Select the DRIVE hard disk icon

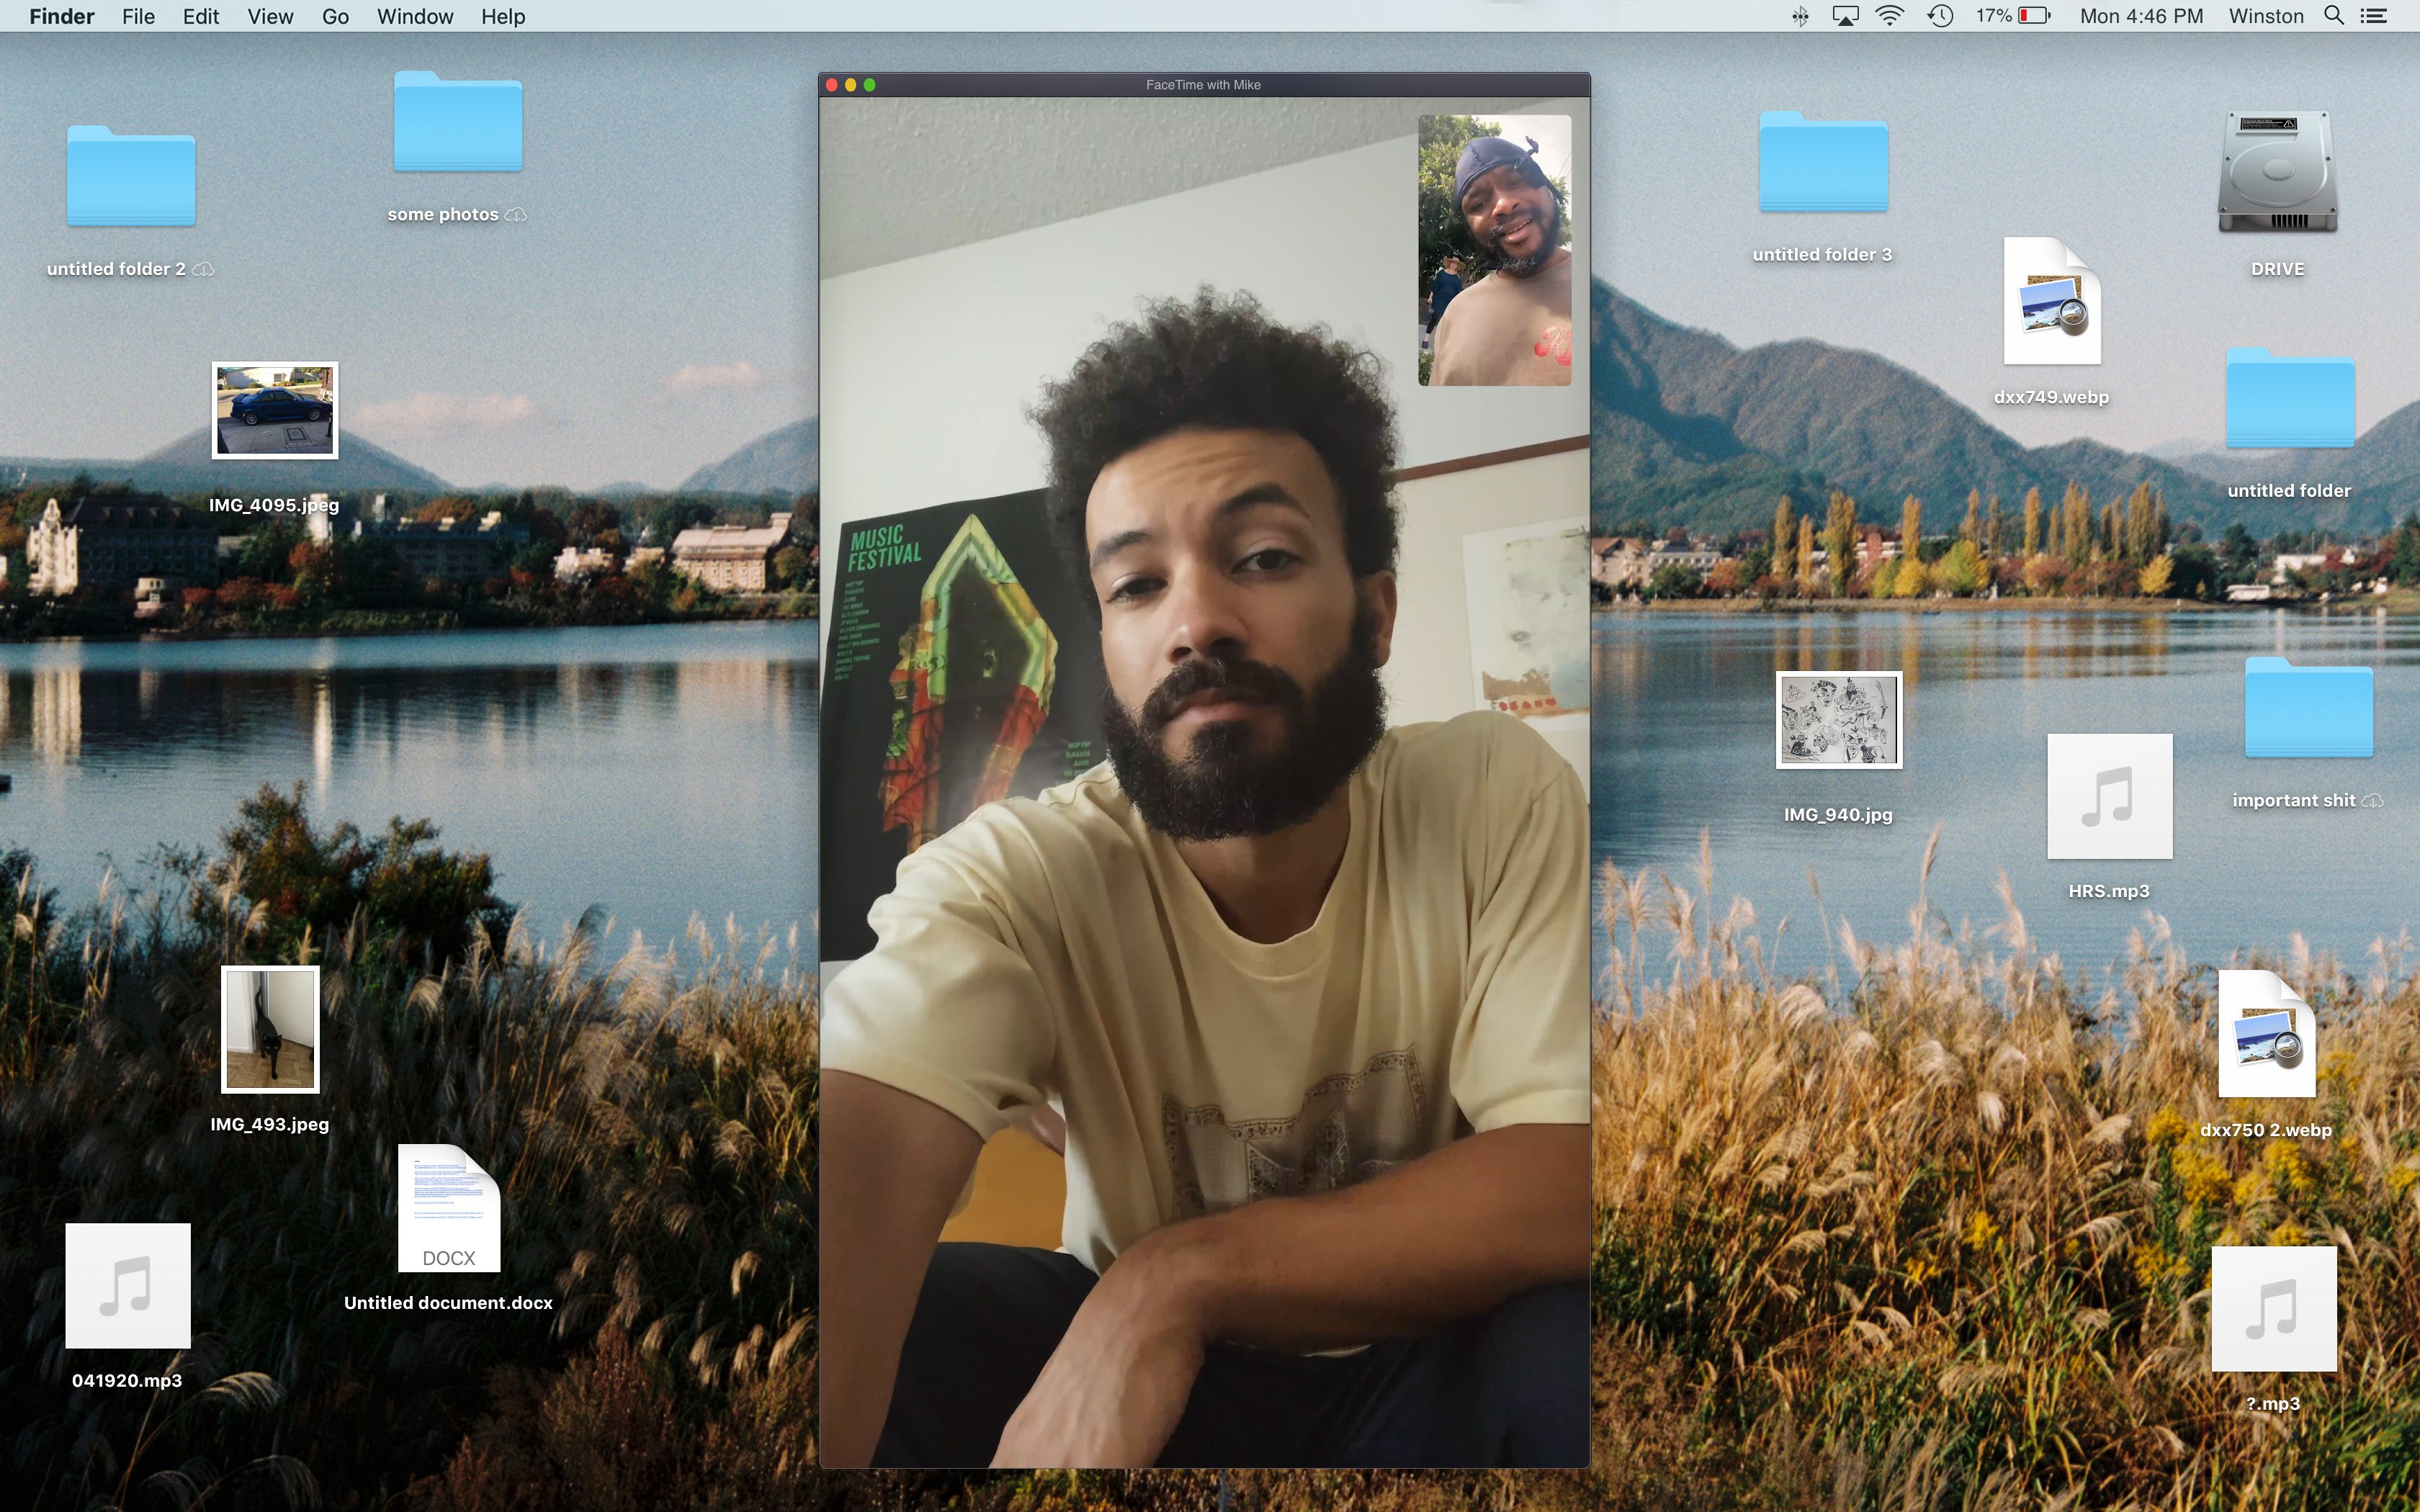point(2277,172)
